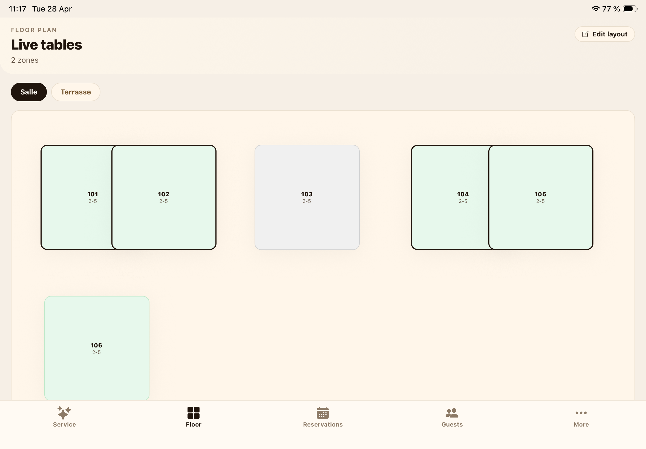Open the Reservations calendar icon
646x449 pixels.
point(322,413)
